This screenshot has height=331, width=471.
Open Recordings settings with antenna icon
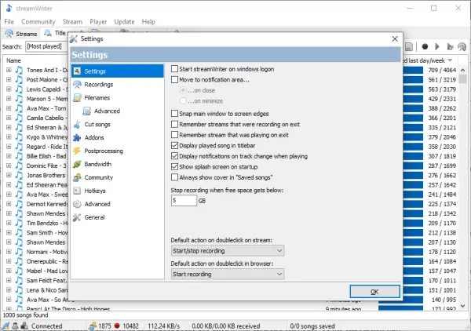coord(77,85)
